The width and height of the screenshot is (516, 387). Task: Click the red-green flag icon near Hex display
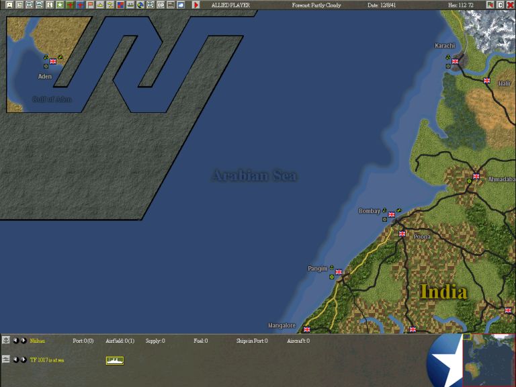(x=490, y=5)
